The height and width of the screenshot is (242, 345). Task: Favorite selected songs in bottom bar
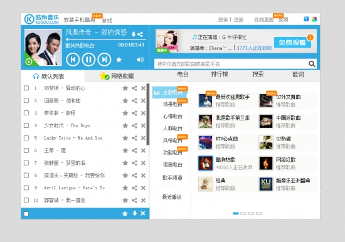[x=125, y=213]
